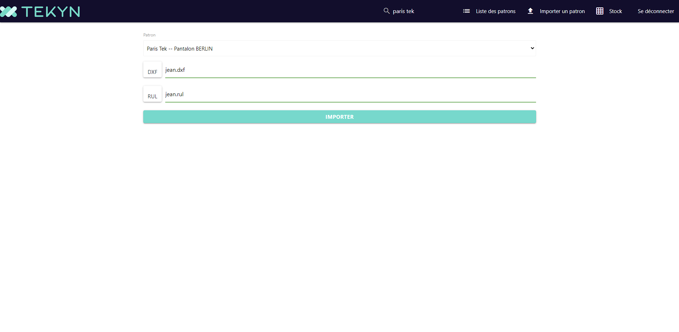The width and height of the screenshot is (679, 332).
Task: Click the upload arrow icon in navbar
Action: coord(530,11)
